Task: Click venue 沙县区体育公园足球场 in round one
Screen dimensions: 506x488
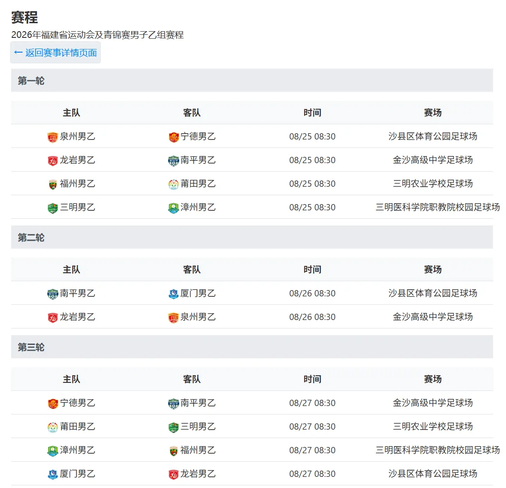Action: (433, 136)
